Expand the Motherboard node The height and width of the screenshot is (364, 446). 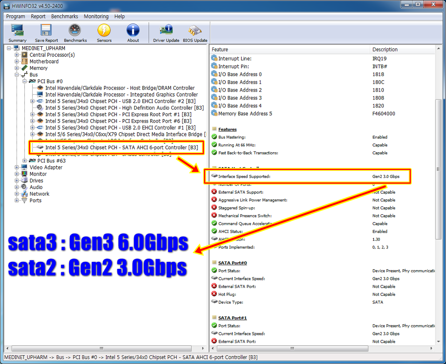(17, 61)
